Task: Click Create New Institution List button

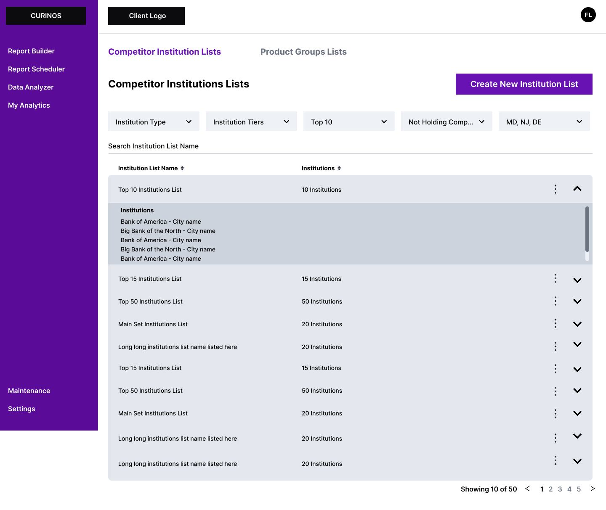Action: (524, 84)
